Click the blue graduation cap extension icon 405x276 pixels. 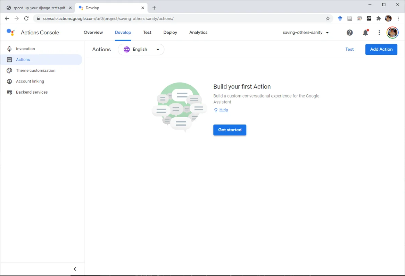pyautogui.click(x=340, y=18)
